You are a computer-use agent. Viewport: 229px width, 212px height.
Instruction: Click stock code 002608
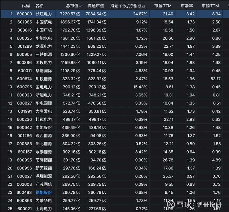pos(24,184)
